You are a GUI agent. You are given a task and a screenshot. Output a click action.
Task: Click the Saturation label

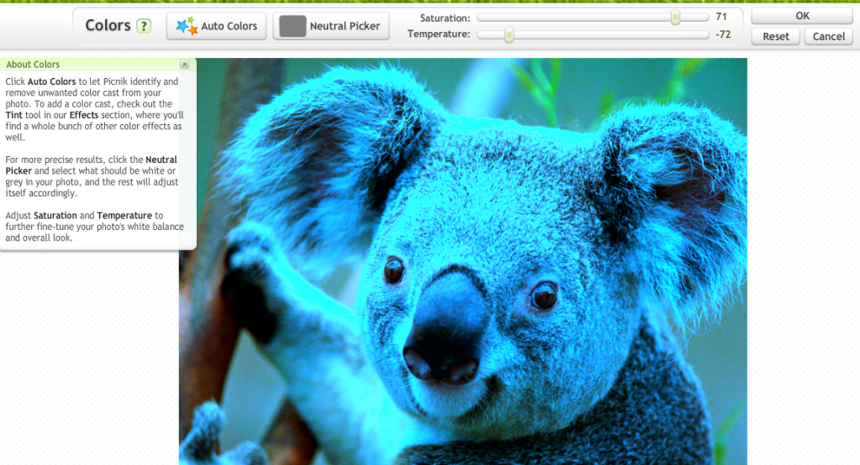click(x=445, y=18)
